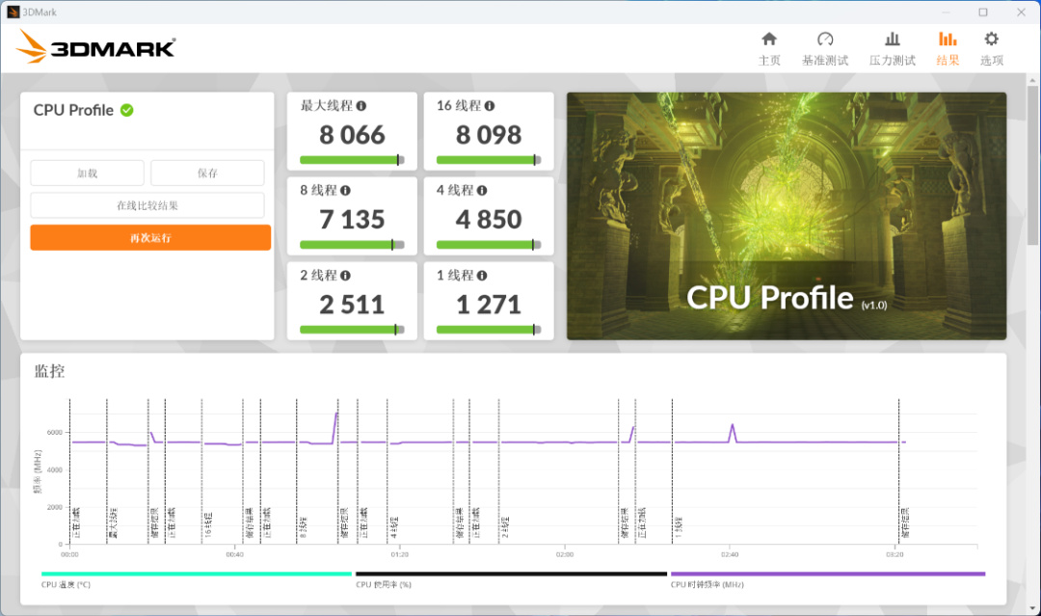Click the CPU Profile preview image

point(787,216)
